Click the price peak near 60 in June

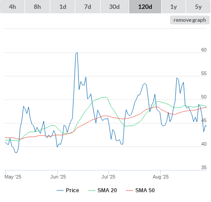[x=77, y=53]
